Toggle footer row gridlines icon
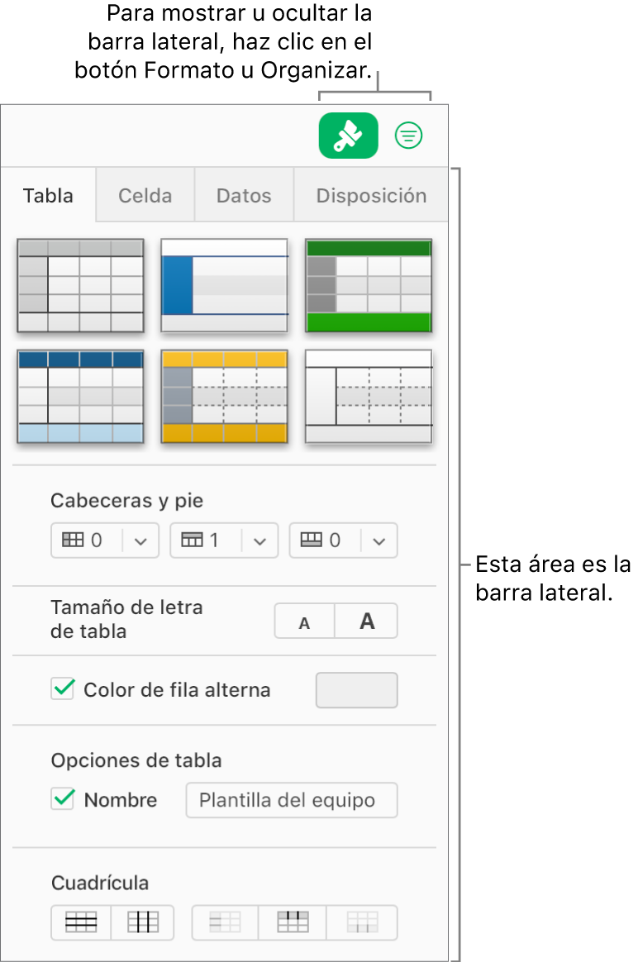 tap(362, 922)
